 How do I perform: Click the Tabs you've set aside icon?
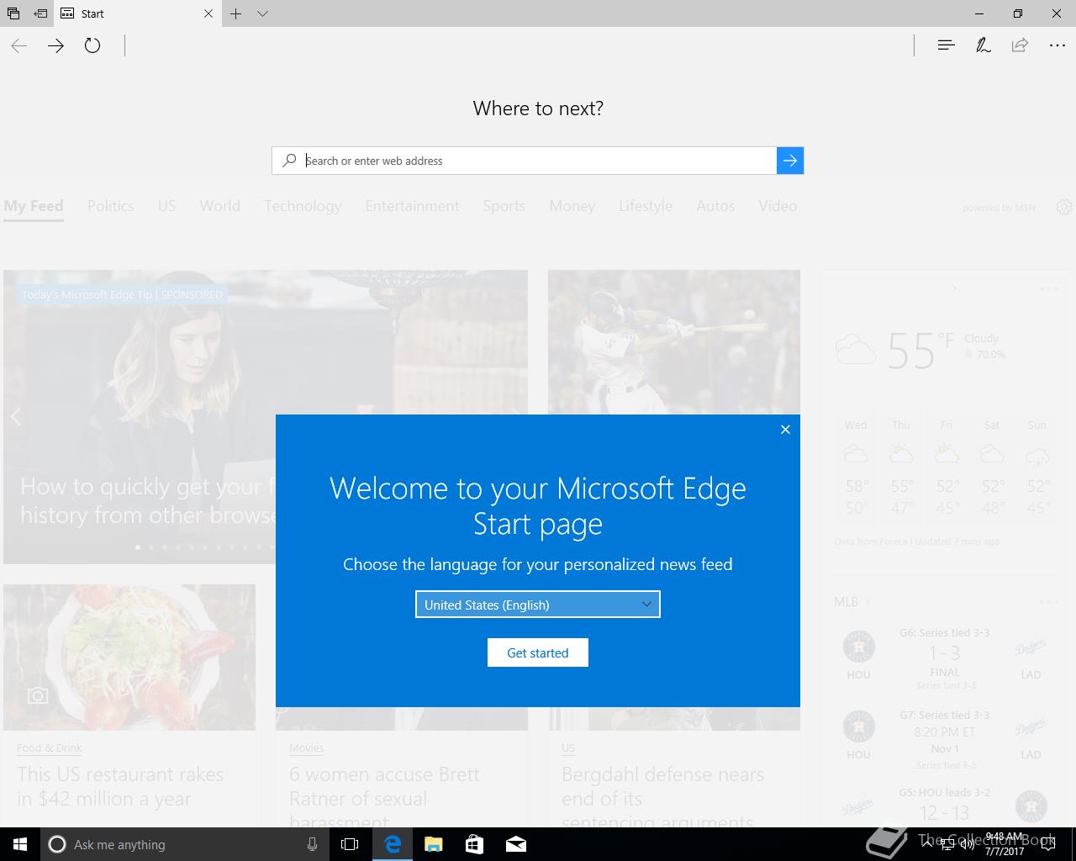coord(13,13)
